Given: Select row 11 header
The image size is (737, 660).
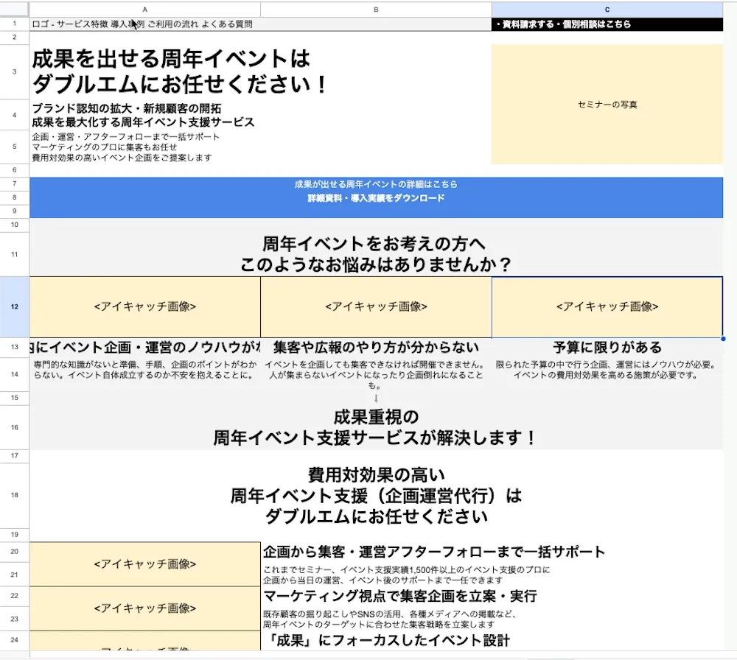Looking at the screenshot, I should tap(15, 254).
